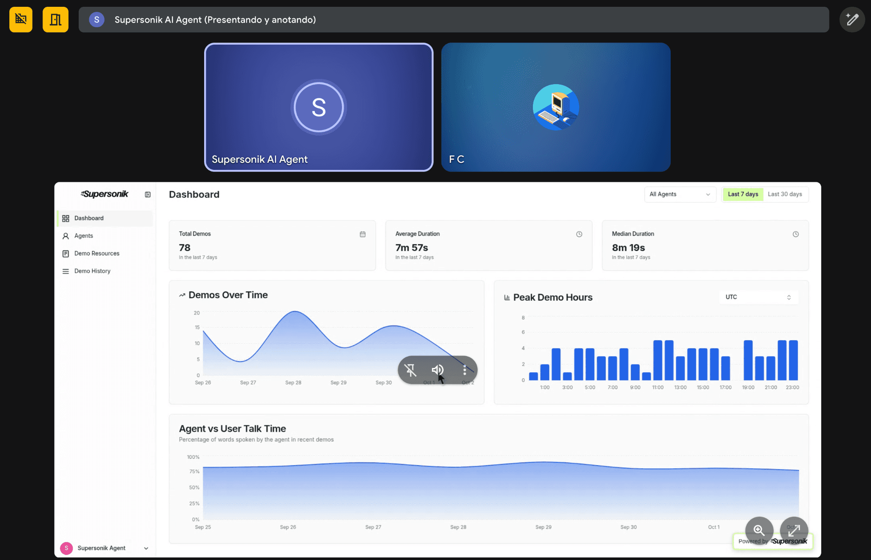871x560 pixels.
Task: Open Demo History in sidebar
Action: coord(92,271)
